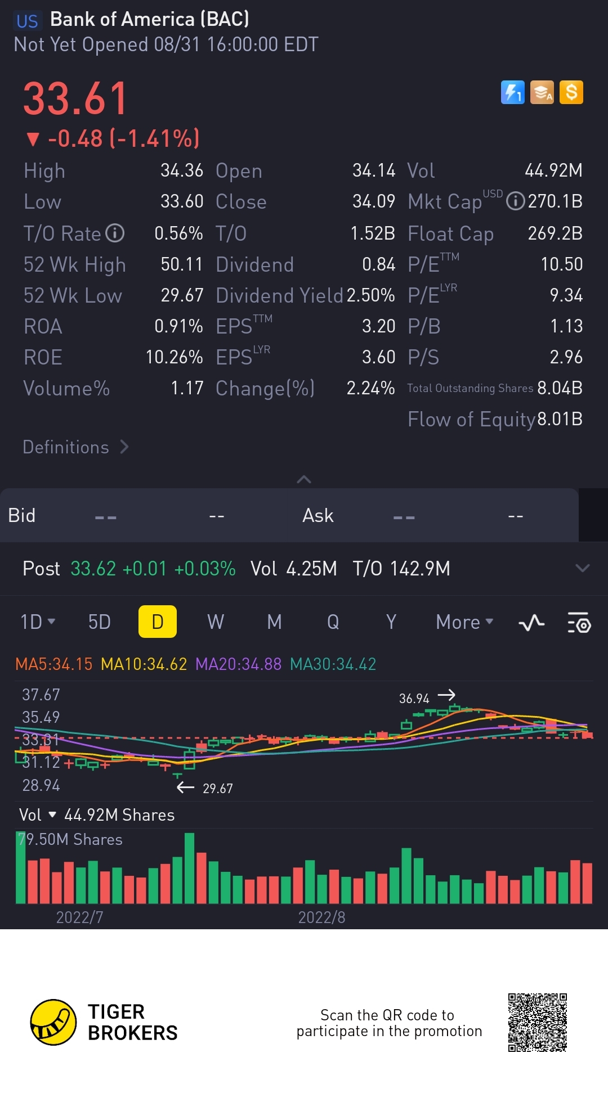
Task: Expand the Post market row chevron
Action: pyautogui.click(x=583, y=568)
